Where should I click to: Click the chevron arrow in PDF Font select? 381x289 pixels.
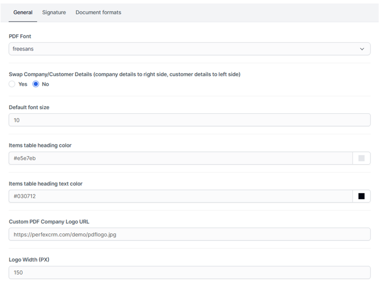(x=362, y=49)
